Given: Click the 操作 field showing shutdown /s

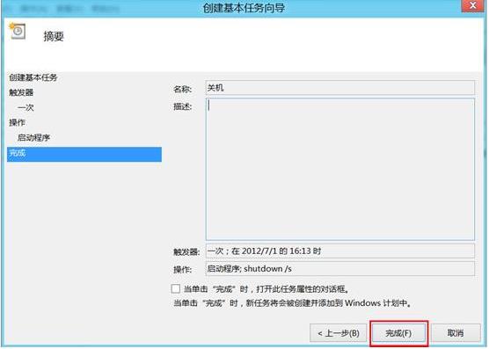Looking at the screenshot, I should tap(340, 268).
